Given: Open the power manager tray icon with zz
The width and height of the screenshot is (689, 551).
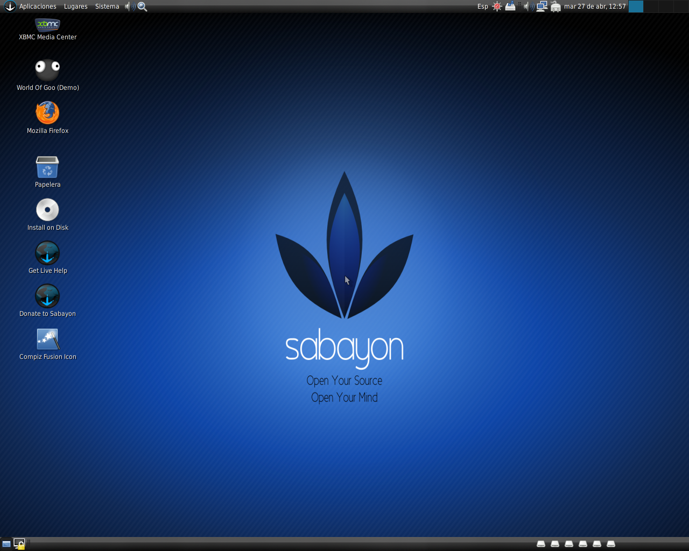Looking at the screenshot, I should point(510,6).
